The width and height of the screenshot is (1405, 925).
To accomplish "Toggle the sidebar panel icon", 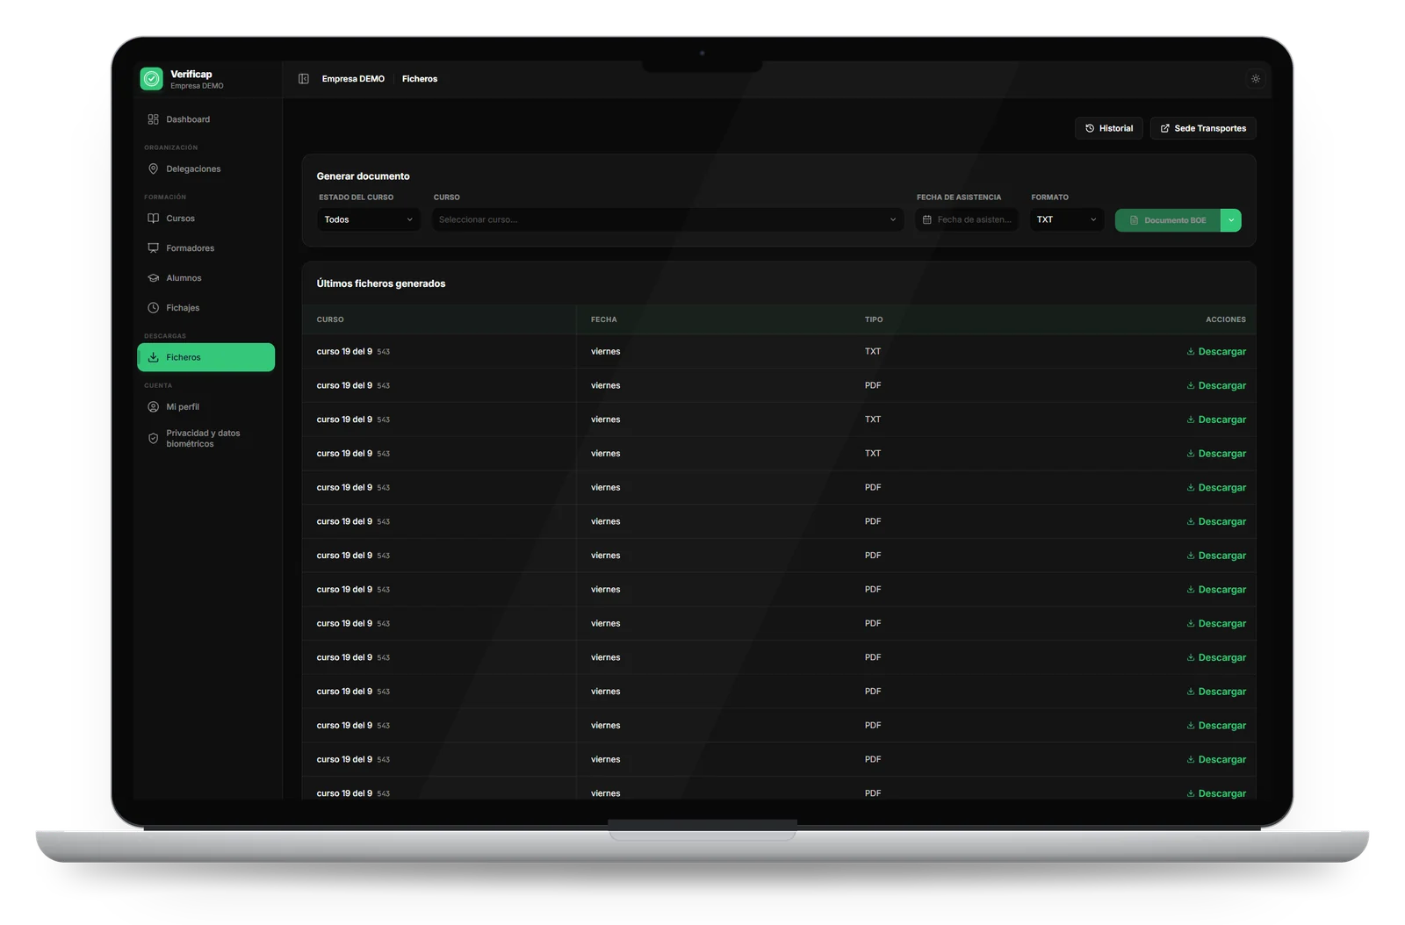I will (x=304, y=79).
